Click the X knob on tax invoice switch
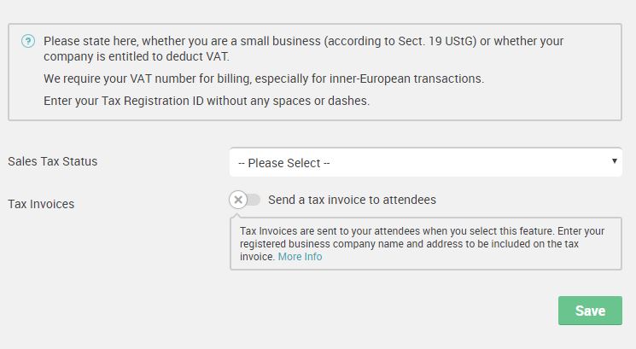 point(238,200)
